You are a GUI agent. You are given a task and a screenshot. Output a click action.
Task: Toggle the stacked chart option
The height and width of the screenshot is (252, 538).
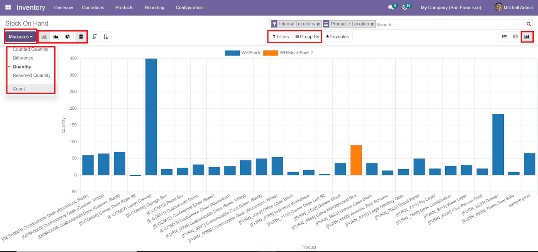click(80, 36)
